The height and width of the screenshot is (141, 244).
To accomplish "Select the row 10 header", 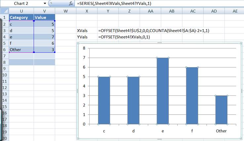I will tap(4, 75).
